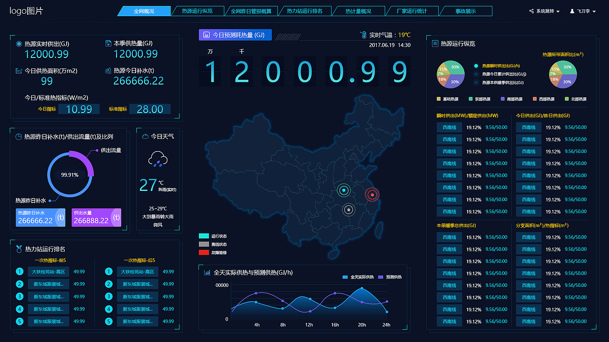Toggle the 全天实际供热 chart legend
609x342 pixels.
[358, 277]
